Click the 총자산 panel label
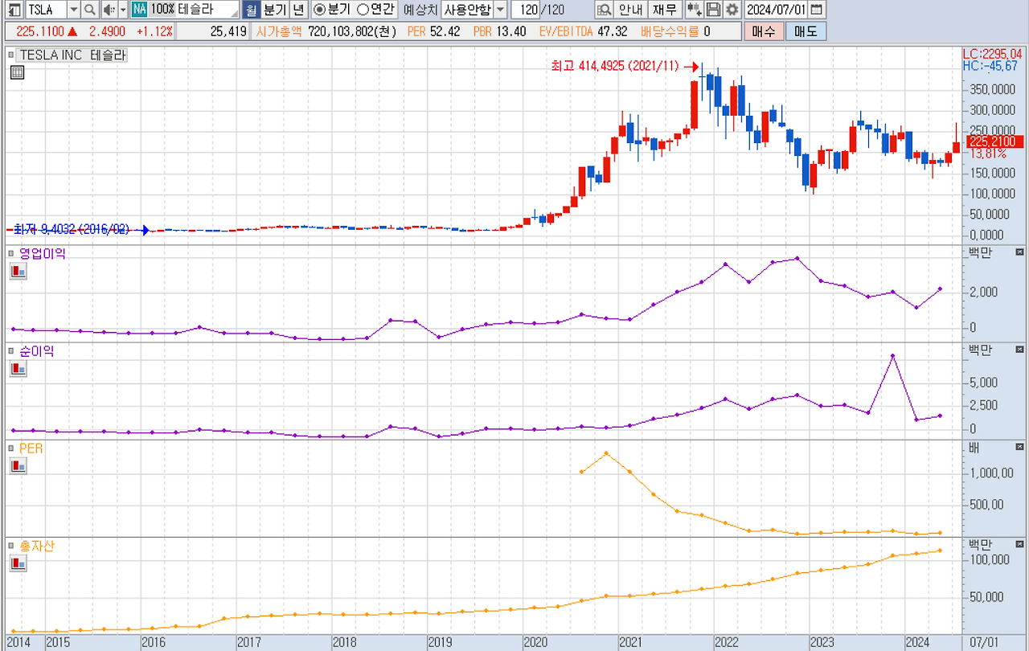The image size is (1029, 651). 36,546
